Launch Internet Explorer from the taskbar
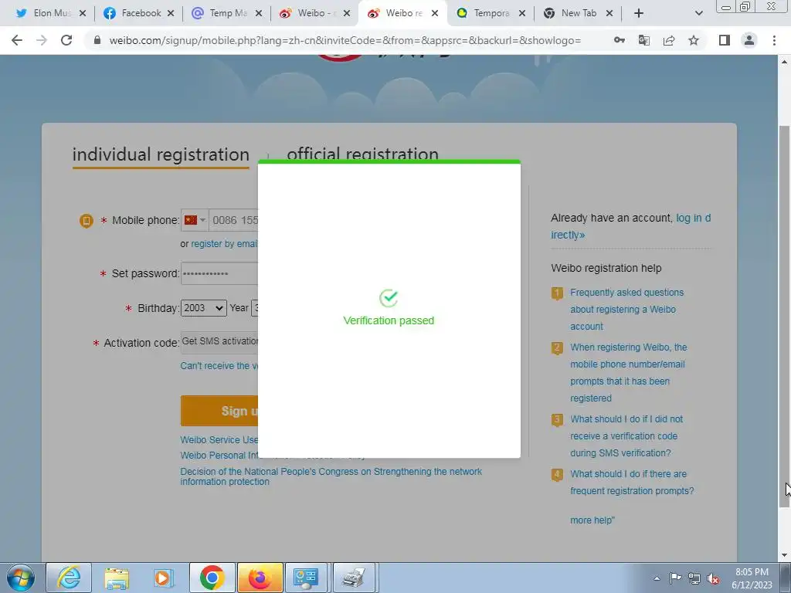Viewport: 791px width, 593px height. pos(69,578)
